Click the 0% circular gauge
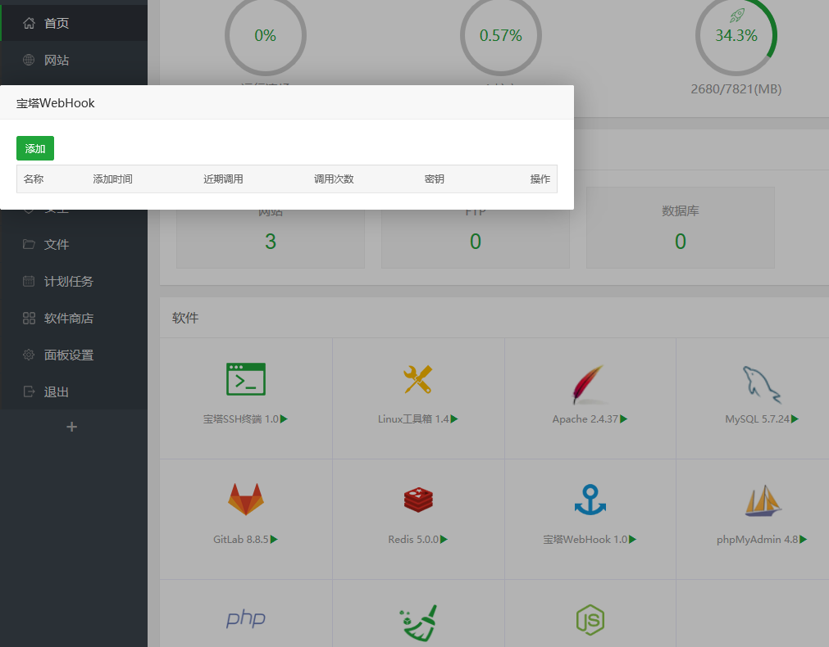Image resolution: width=829 pixels, height=647 pixels. pos(266,35)
